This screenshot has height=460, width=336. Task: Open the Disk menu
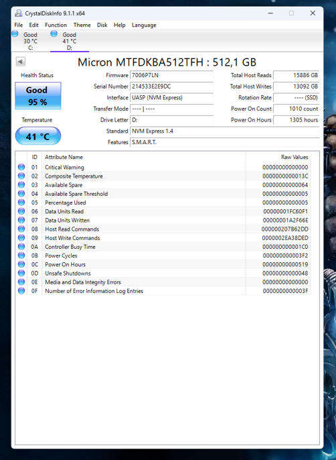click(x=102, y=25)
